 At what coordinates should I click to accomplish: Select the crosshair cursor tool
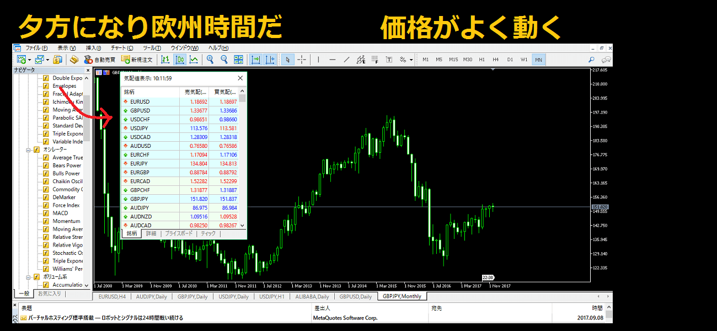click(x=302, y=60)
